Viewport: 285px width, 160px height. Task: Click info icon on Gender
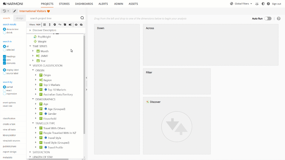coord(46,114)
